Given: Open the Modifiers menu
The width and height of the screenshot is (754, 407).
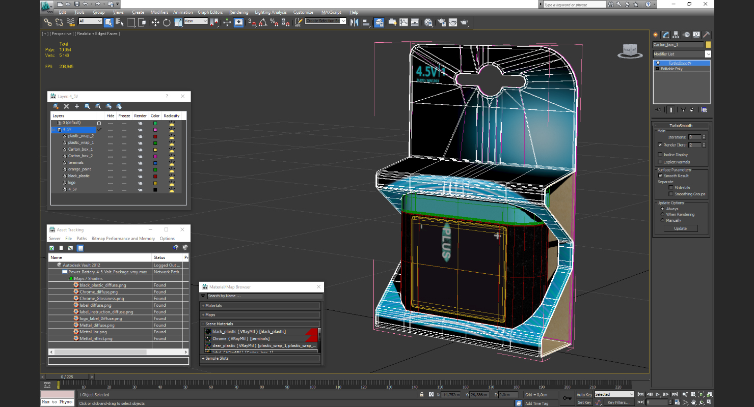Looking at the screenshot, I should click(x=159, y=12).
